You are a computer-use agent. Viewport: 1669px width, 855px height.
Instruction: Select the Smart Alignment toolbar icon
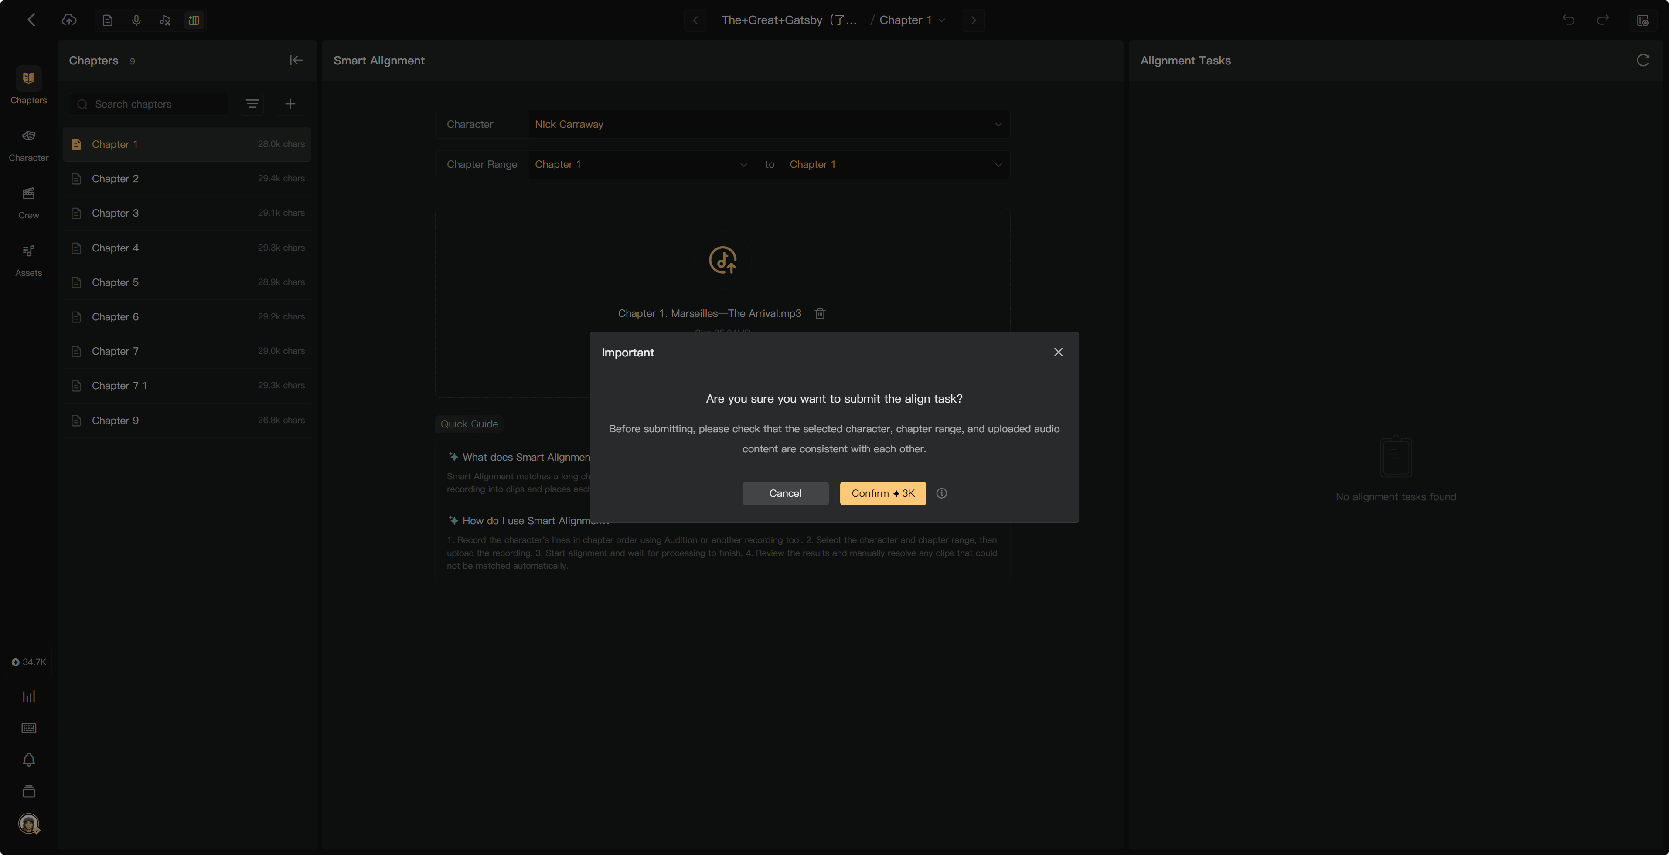pyautogui.click(x=194, y=20)
